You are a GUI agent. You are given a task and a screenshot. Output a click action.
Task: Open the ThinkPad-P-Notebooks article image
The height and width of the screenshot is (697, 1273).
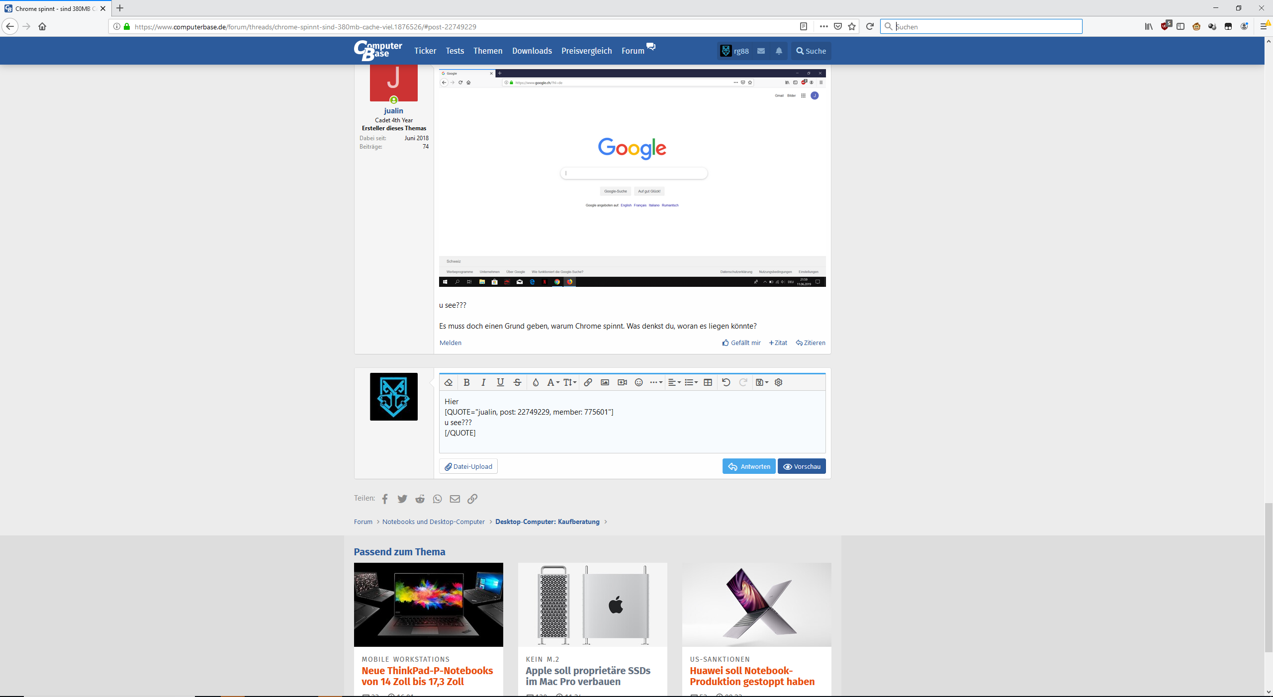point(428,605)
